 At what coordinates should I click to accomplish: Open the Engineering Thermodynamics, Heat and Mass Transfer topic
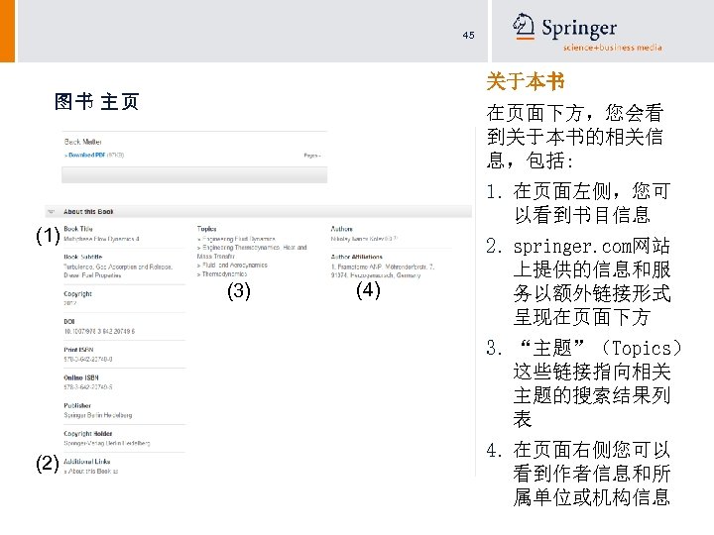(x=252, y=252)
